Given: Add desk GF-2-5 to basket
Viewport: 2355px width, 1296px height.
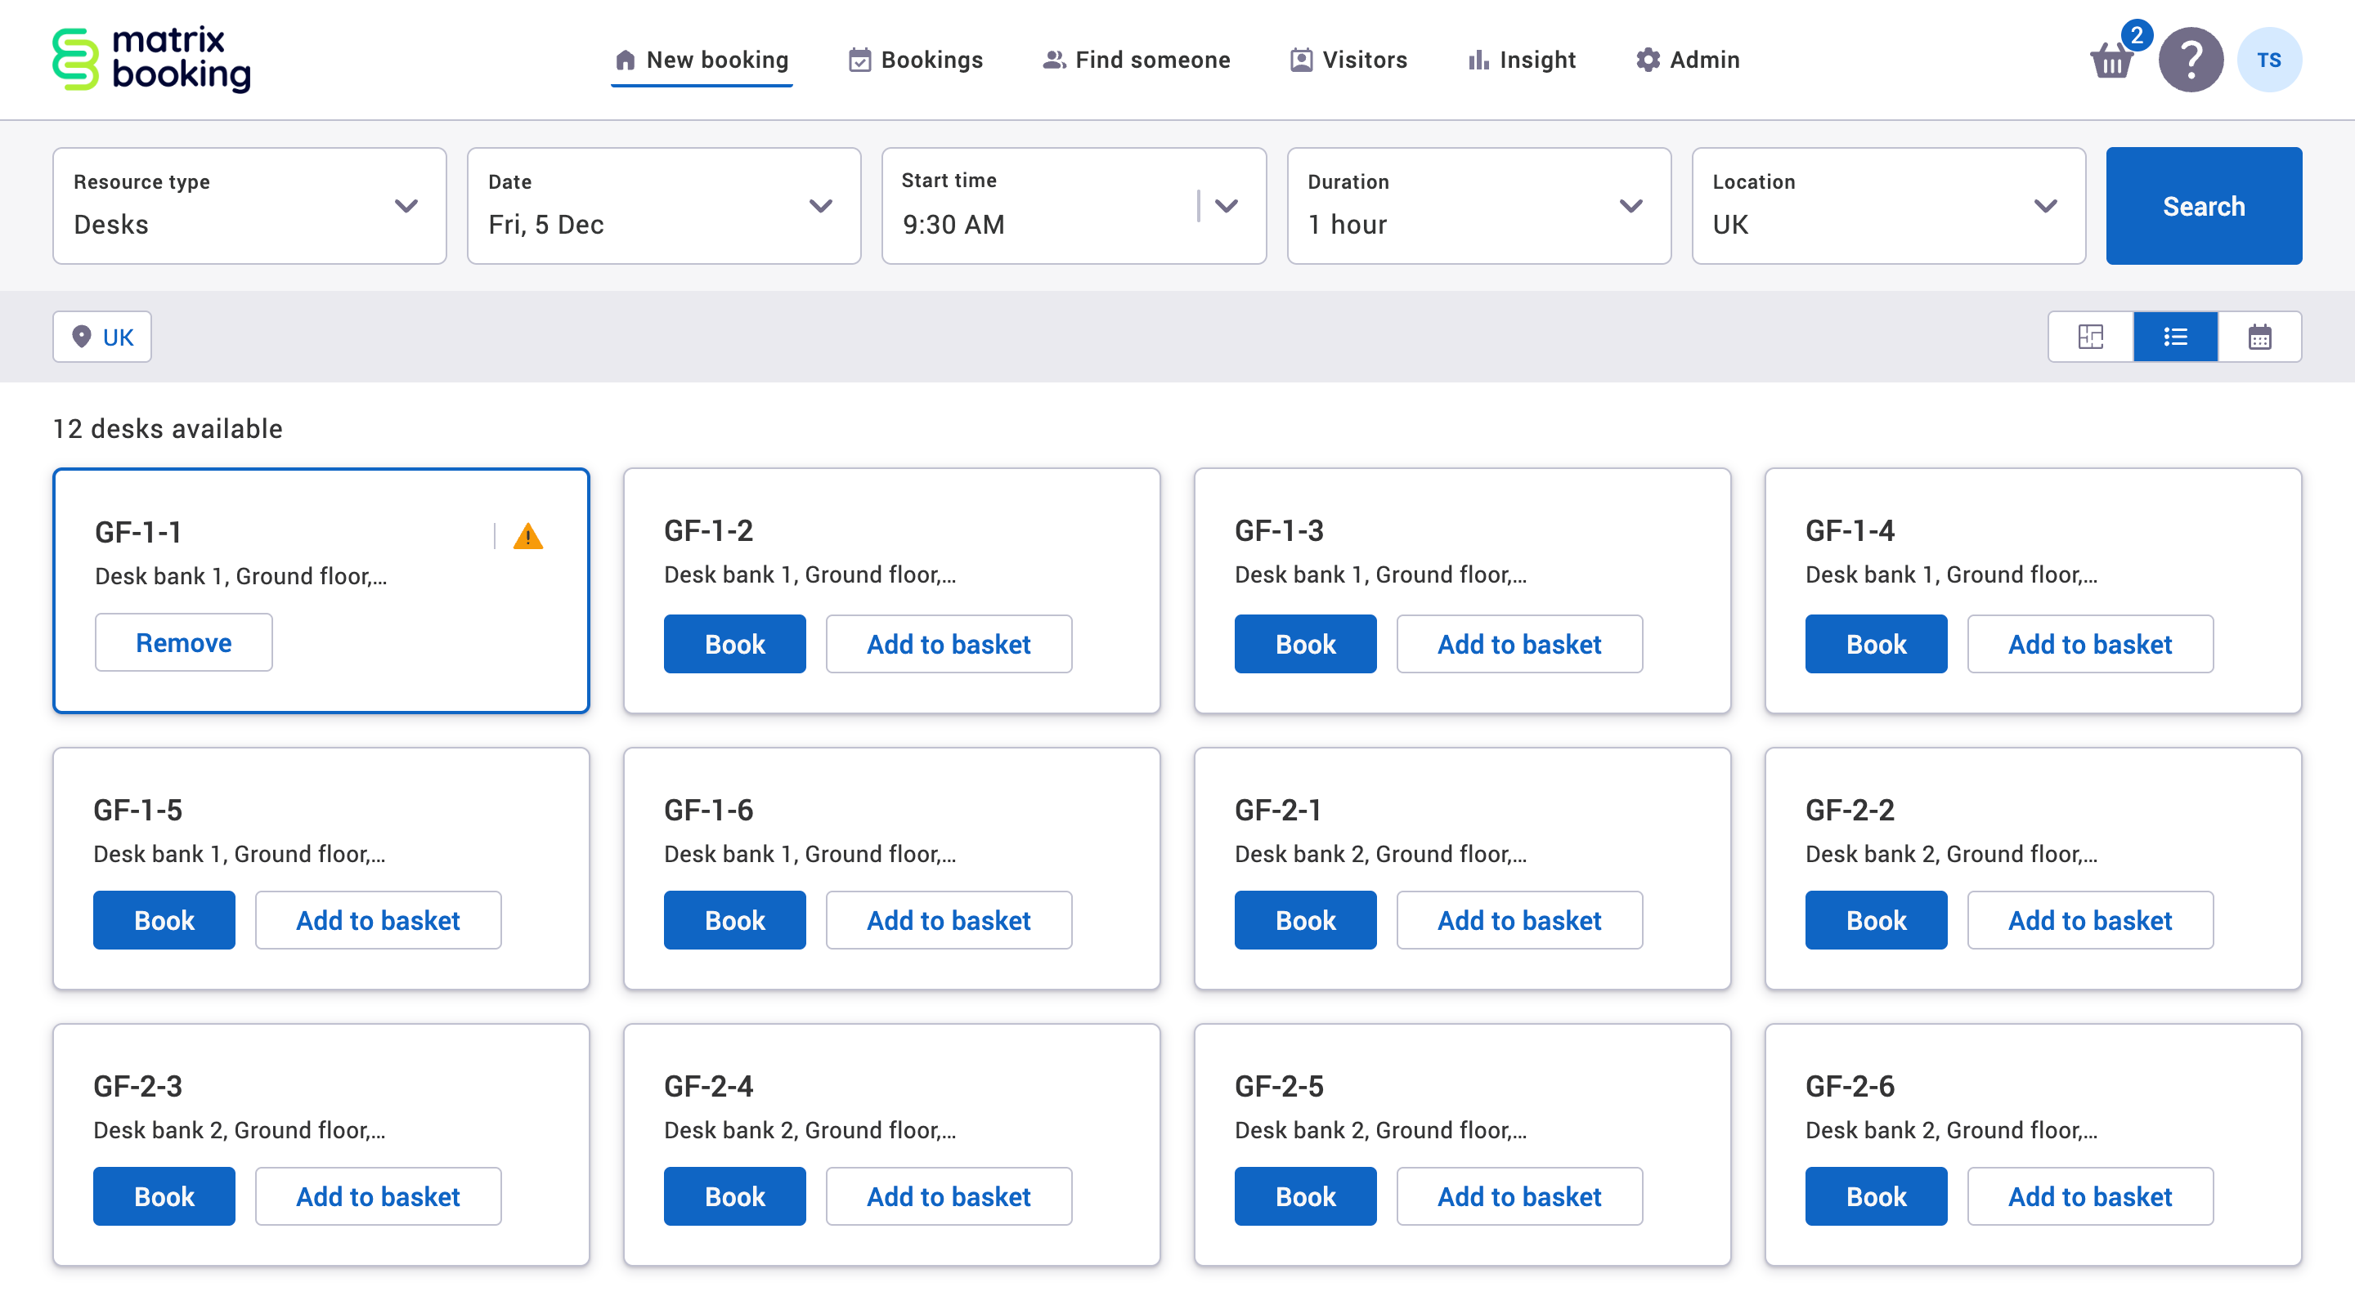Looking at the screenshot, I should [1518, 1196].
